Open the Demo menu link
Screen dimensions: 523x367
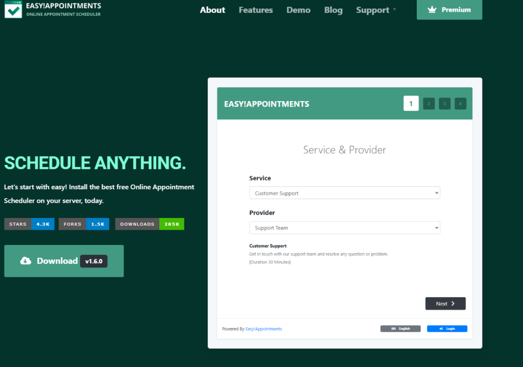[x=298, y=10]
